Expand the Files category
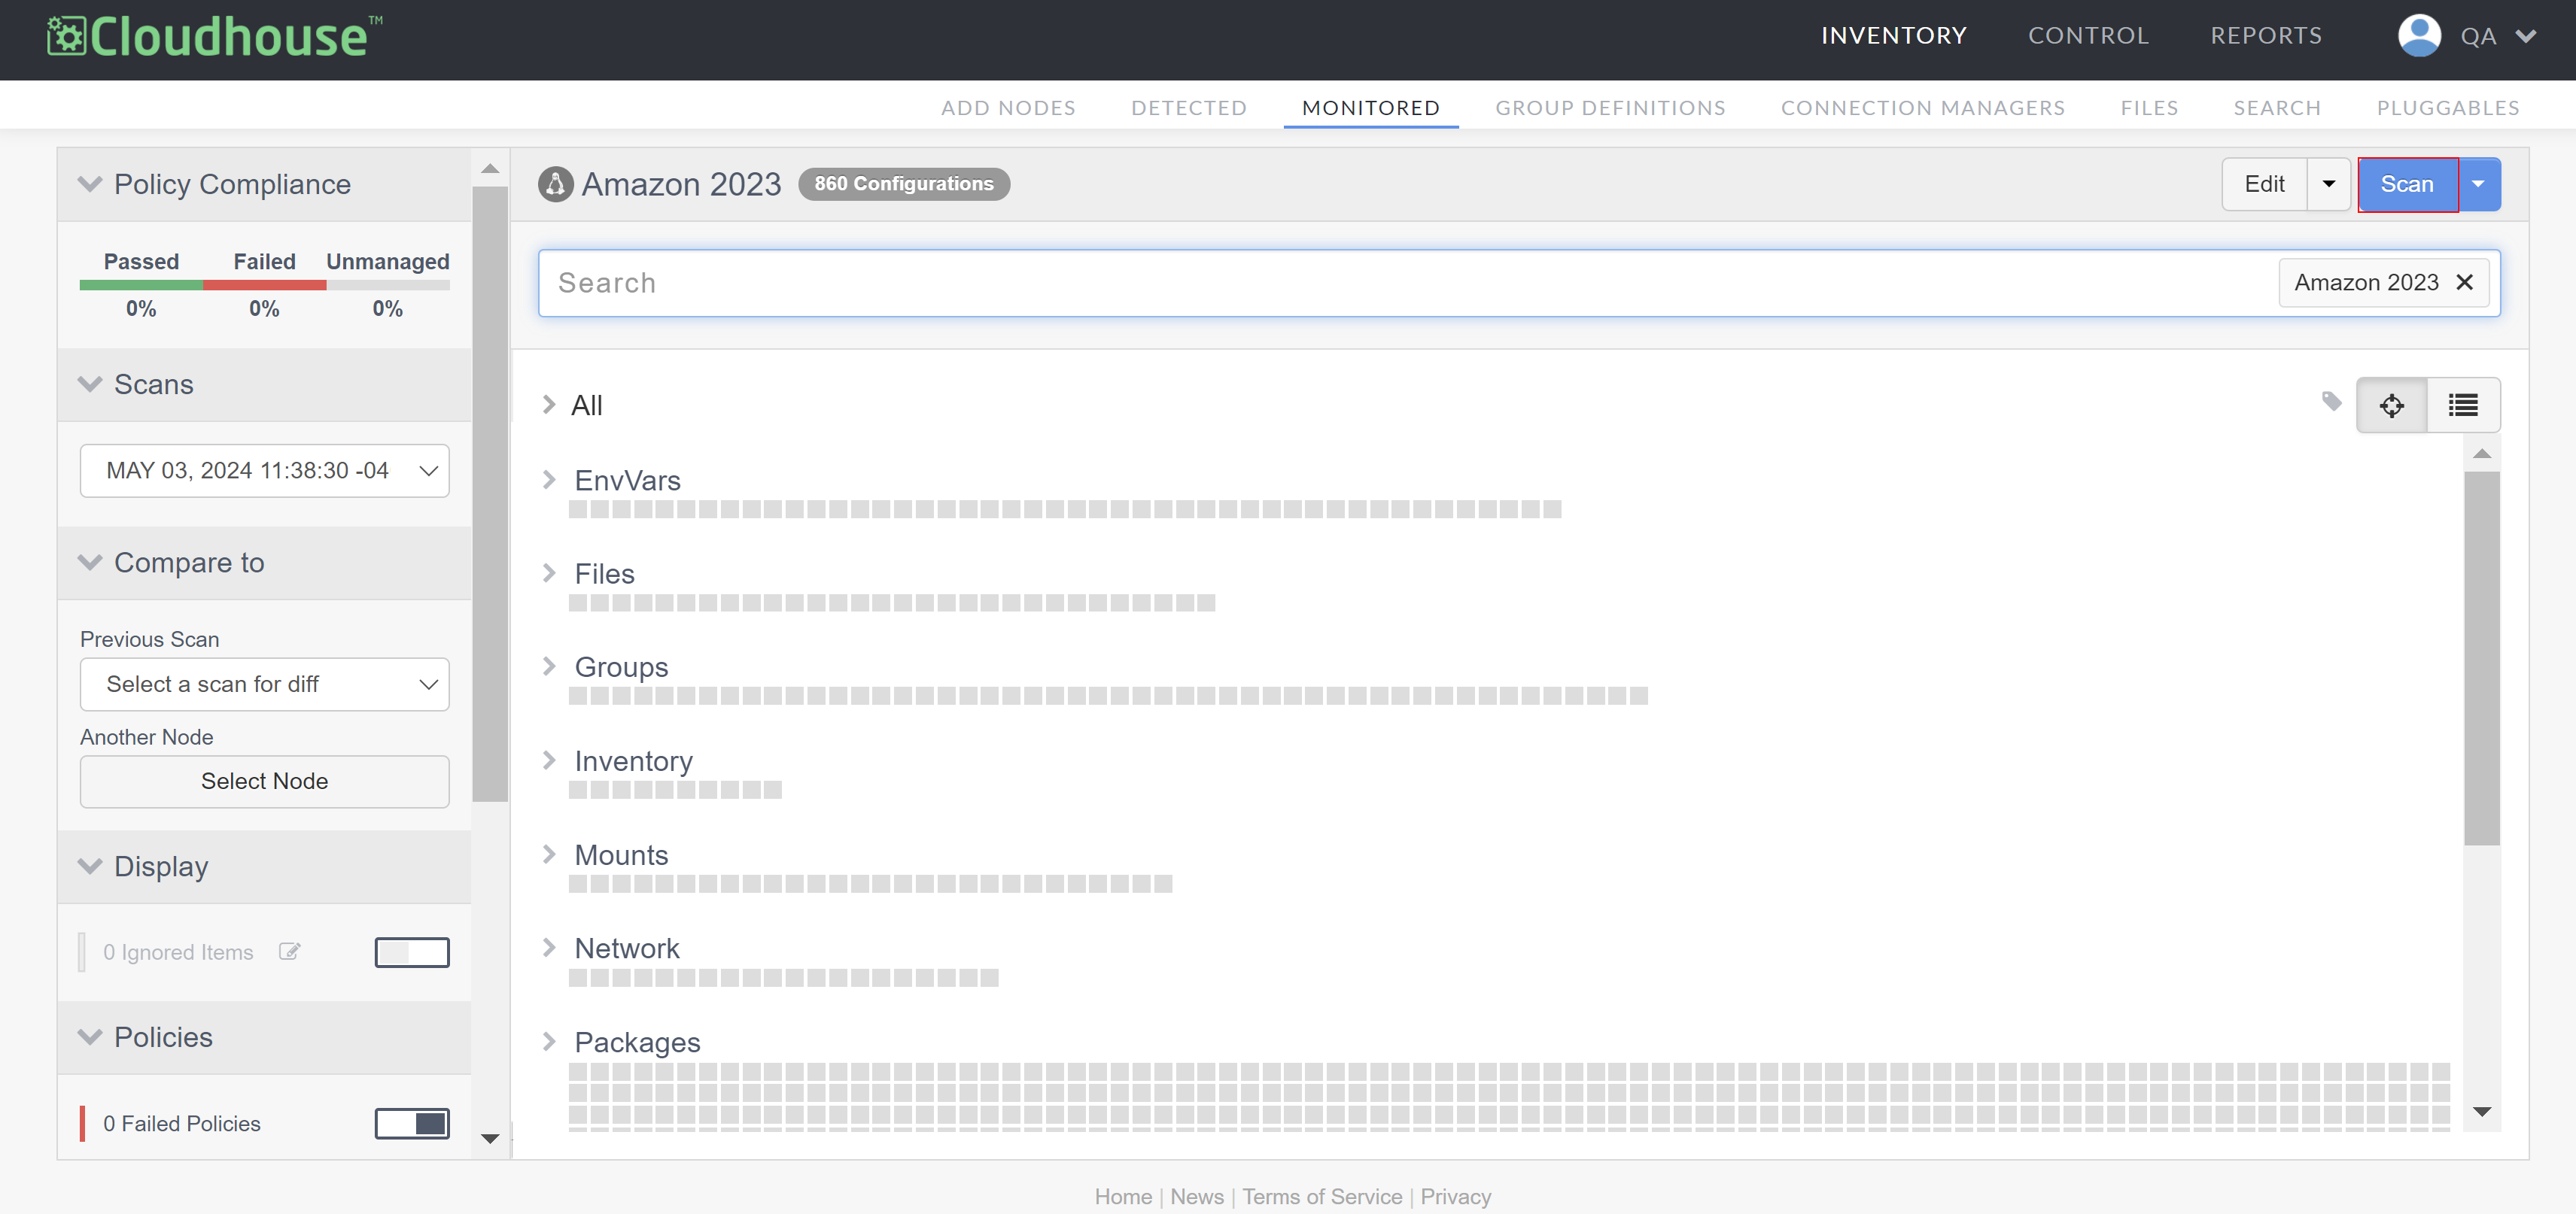 (x=549, y=572)
